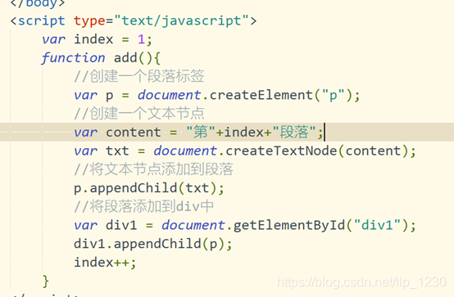Click 'content' variable in highlighted line
This screenshot has width=454, height=297.
(134, 133)
